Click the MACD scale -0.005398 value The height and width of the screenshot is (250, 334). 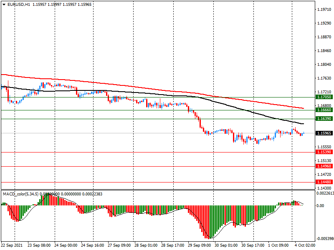(x=325, y=239)
